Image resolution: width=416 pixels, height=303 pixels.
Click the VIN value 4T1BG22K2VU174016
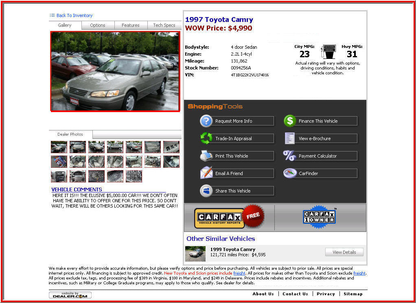click(x=250, y=75)
